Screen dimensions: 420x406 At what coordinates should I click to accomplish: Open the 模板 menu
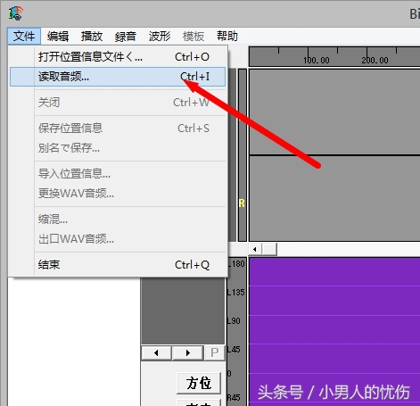(194, 37)
